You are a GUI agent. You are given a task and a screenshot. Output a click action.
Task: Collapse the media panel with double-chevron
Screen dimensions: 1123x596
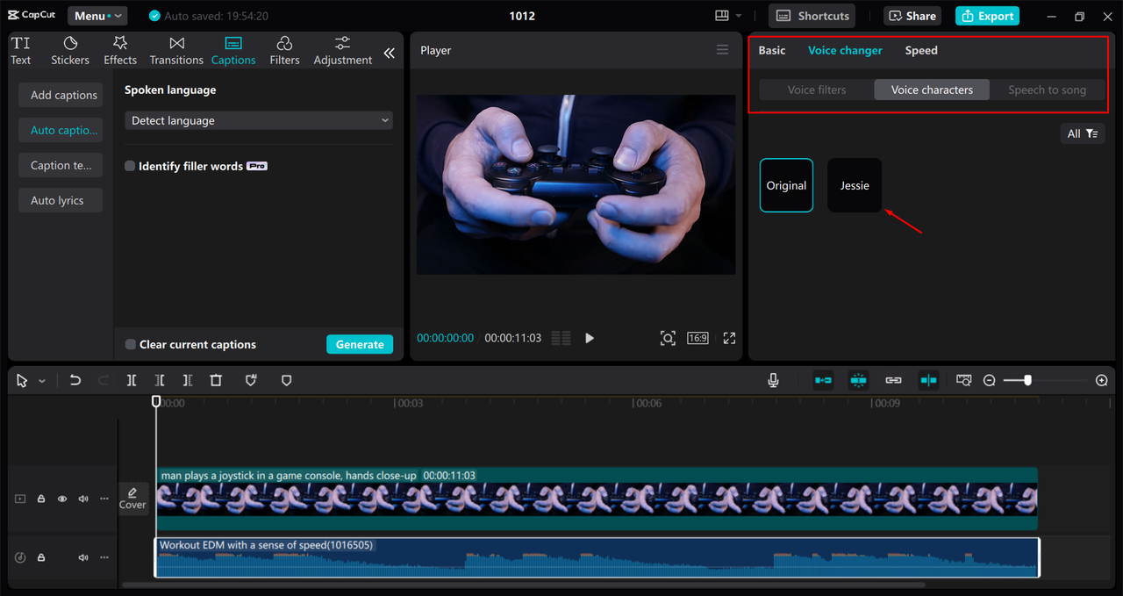pos(389,53)
